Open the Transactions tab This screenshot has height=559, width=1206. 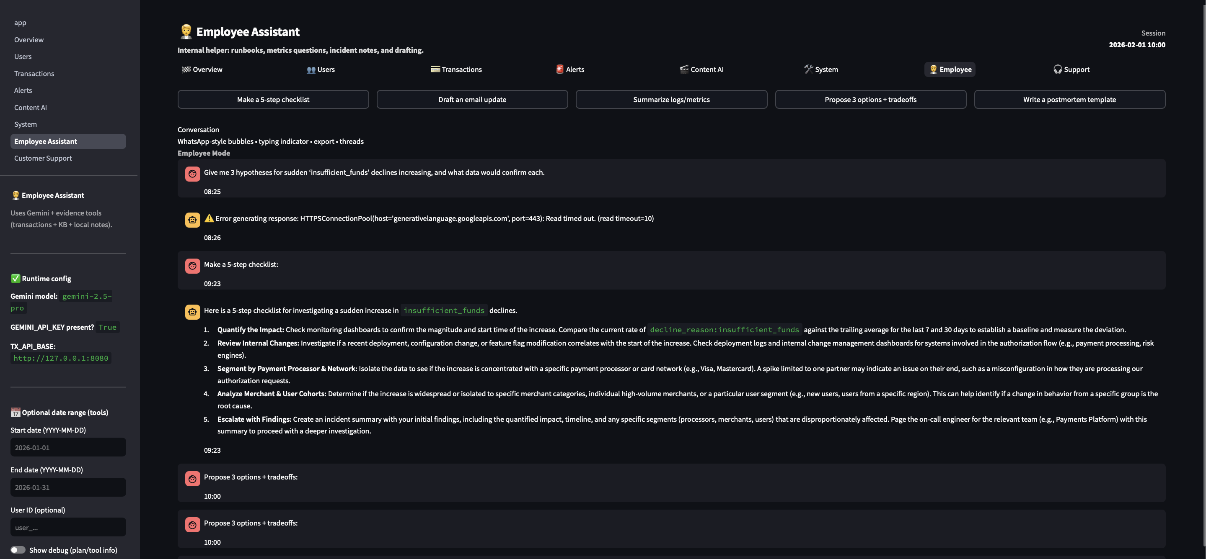tap(456, 69)
